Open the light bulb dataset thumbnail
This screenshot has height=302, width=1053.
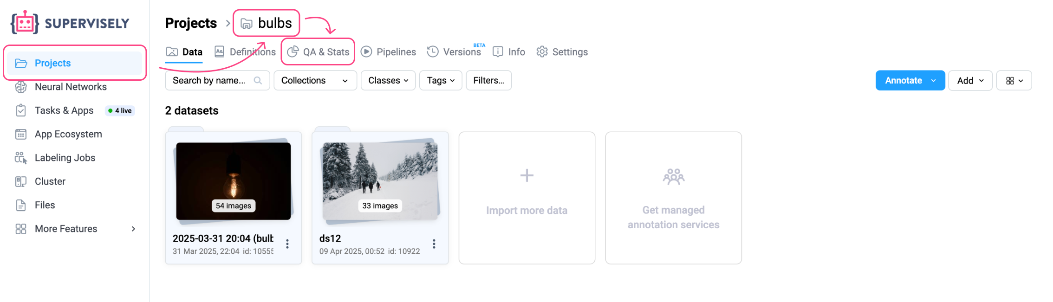(233, 181)
